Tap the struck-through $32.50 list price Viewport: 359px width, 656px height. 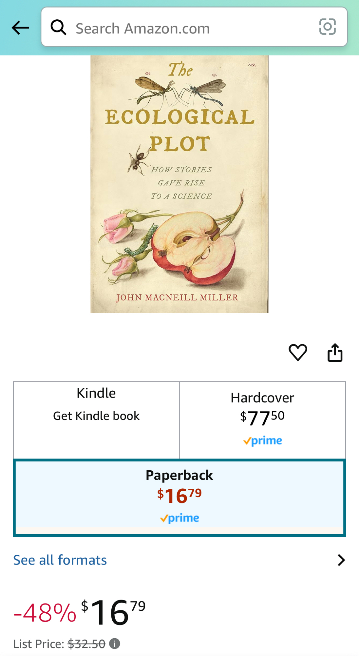[x=86, y=644]
